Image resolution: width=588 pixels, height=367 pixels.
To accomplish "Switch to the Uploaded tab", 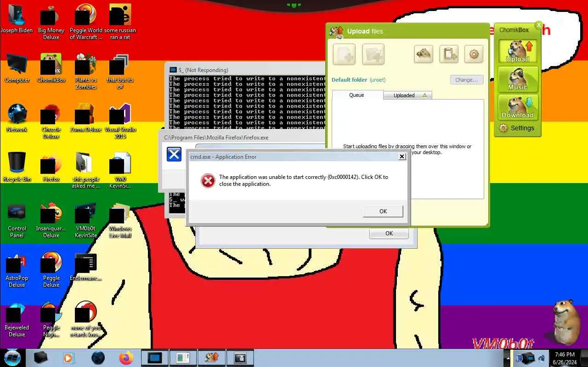I will (x=407, y=95).
